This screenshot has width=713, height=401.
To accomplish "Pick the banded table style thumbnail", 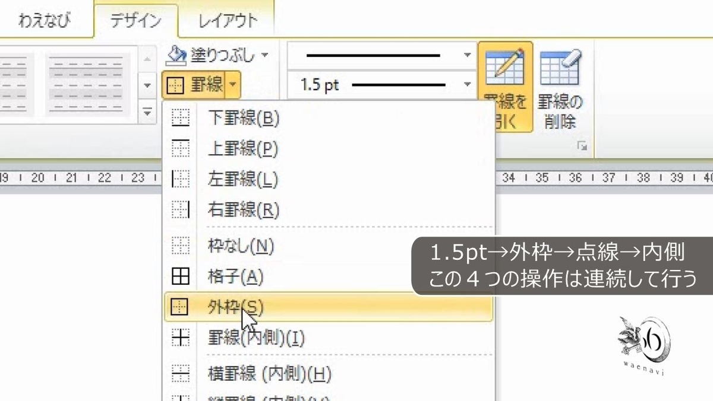I will (x=87, y=86).
